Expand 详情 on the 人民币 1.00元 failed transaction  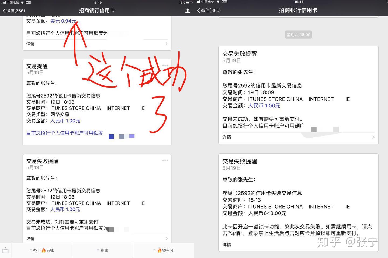[30, 238]
